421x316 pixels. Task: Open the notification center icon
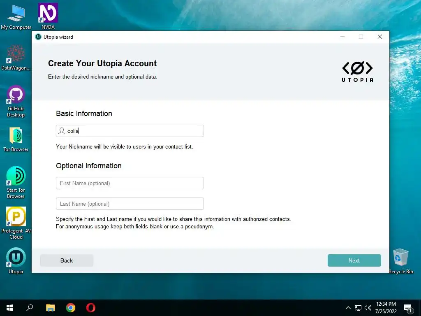(408, 309)
